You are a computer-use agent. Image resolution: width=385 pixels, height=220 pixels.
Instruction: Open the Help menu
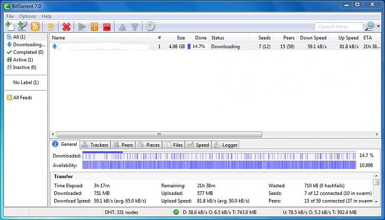pos(46,16)
